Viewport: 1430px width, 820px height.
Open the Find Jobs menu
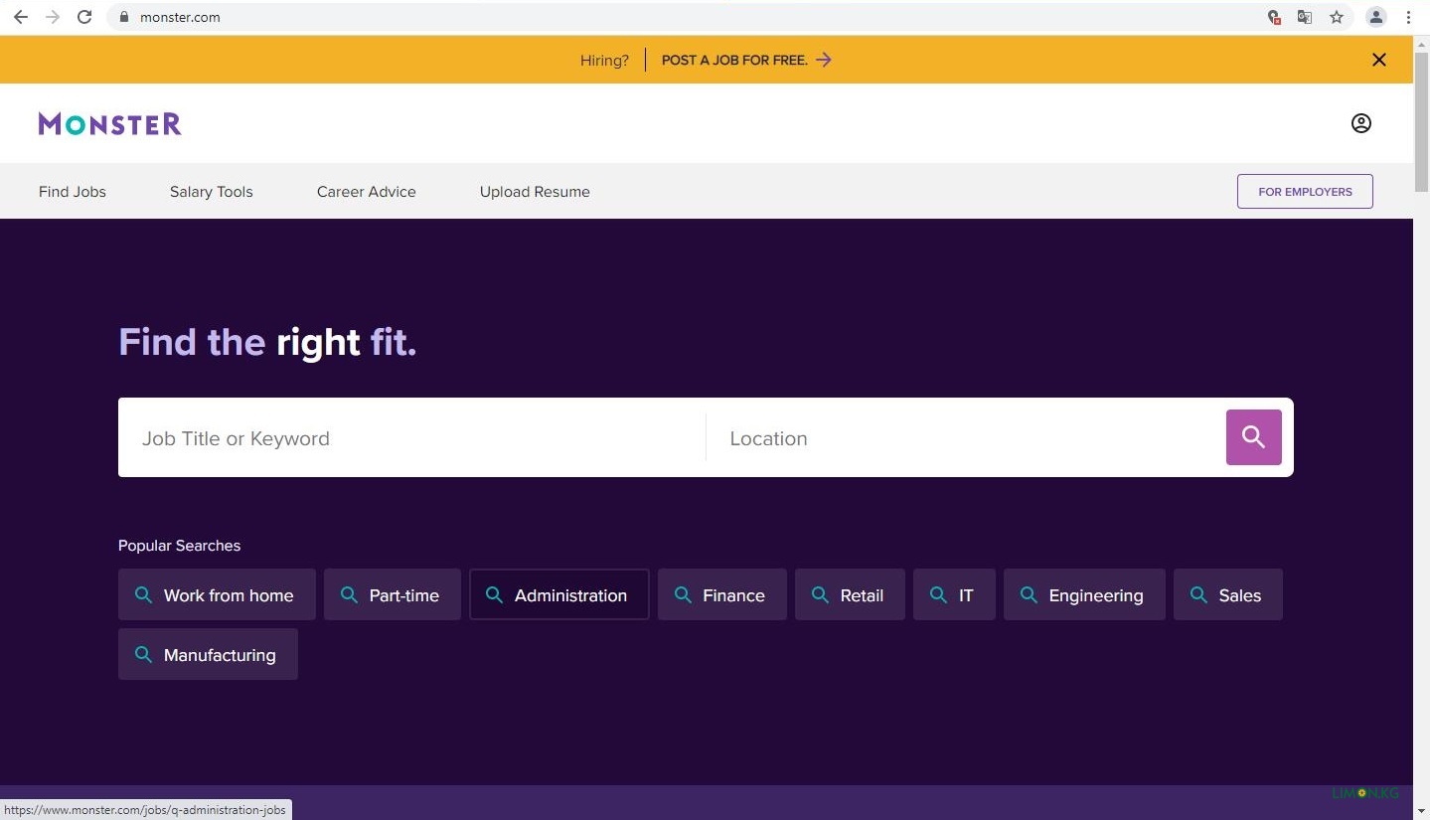[x=73, y=192]
